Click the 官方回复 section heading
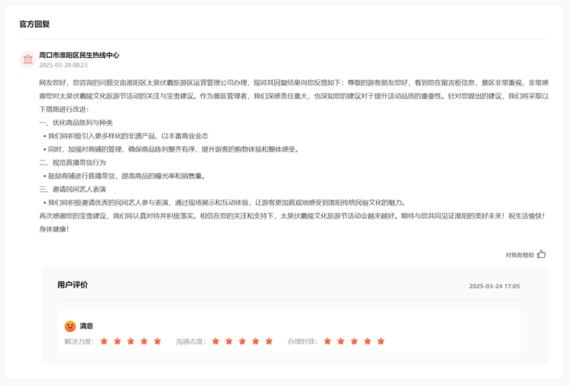Viewport: 570px width, 386px height. click(x=34, y=24)
